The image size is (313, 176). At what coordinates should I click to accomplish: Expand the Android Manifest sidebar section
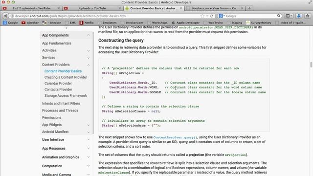click(88, 132)
